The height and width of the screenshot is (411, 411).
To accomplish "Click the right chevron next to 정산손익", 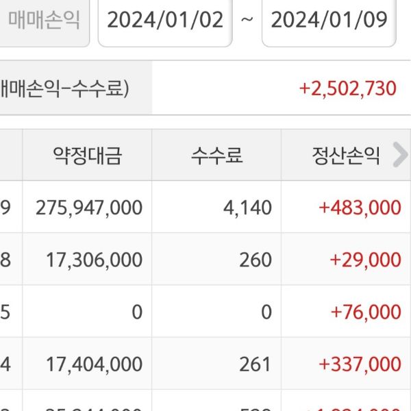I will point(399,156).
